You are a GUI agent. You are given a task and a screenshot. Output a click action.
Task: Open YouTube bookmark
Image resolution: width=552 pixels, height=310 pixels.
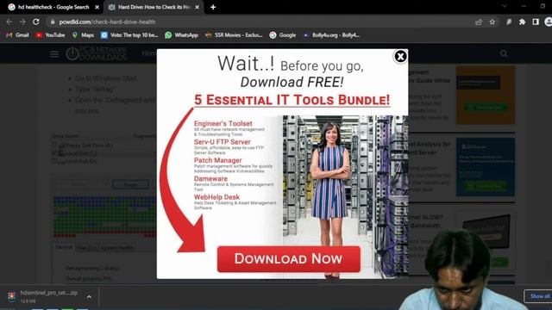coord(50,35)
